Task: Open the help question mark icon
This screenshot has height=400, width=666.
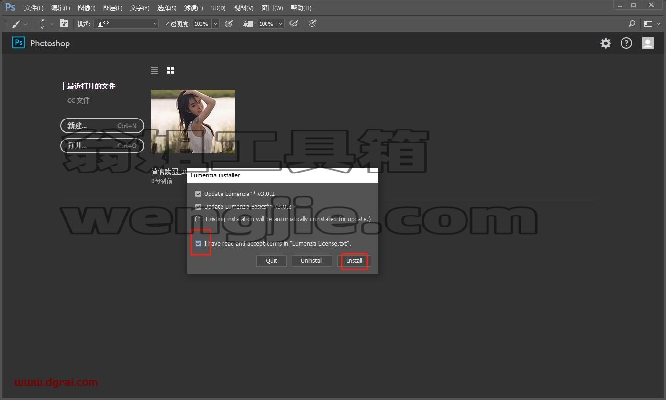Action: 626,43
